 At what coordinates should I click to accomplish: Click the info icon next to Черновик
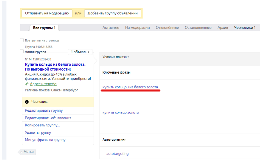coord(27,102)
